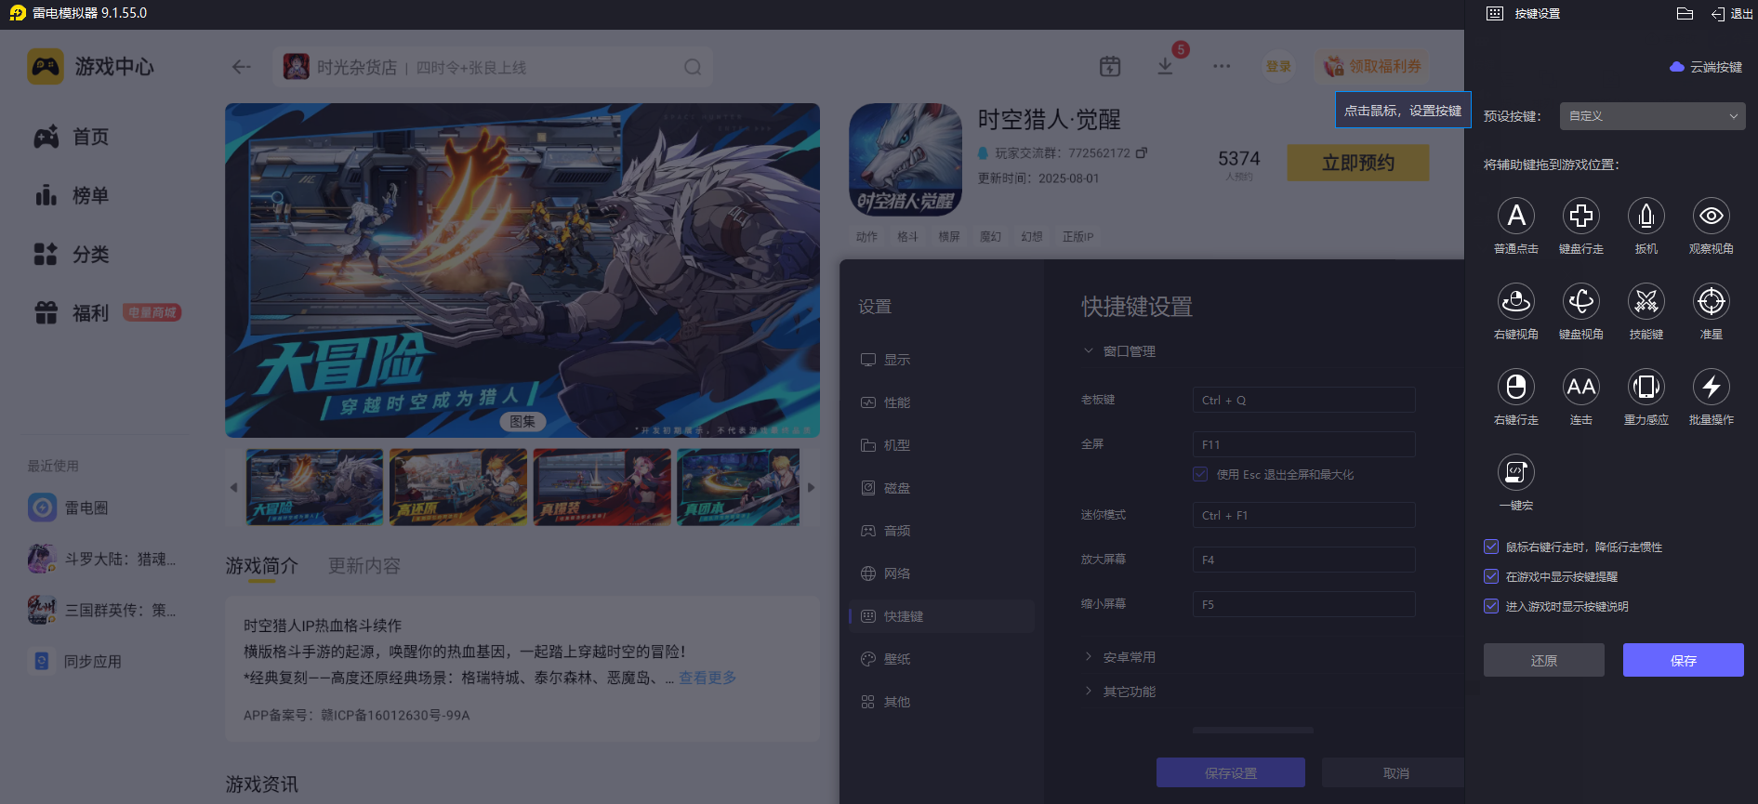
Task: Open the folder icon beside 退出
Action: tap(1685, 13)
